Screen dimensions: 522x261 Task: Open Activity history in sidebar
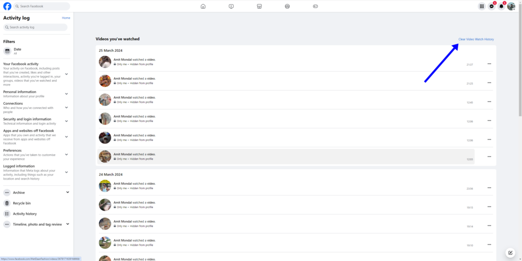click(x=24, y=214)
